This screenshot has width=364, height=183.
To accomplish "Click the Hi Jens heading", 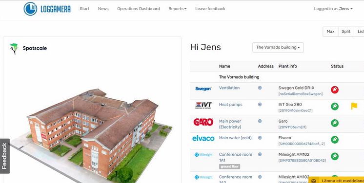I will (x=205, y=47).
